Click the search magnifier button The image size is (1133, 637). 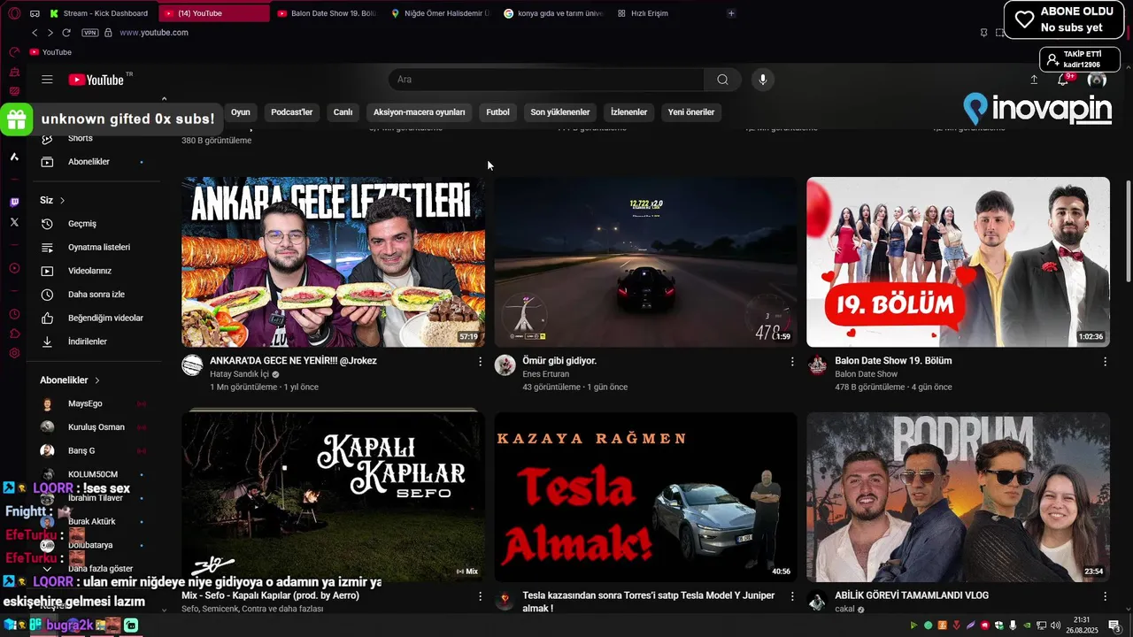pos(723,80)
